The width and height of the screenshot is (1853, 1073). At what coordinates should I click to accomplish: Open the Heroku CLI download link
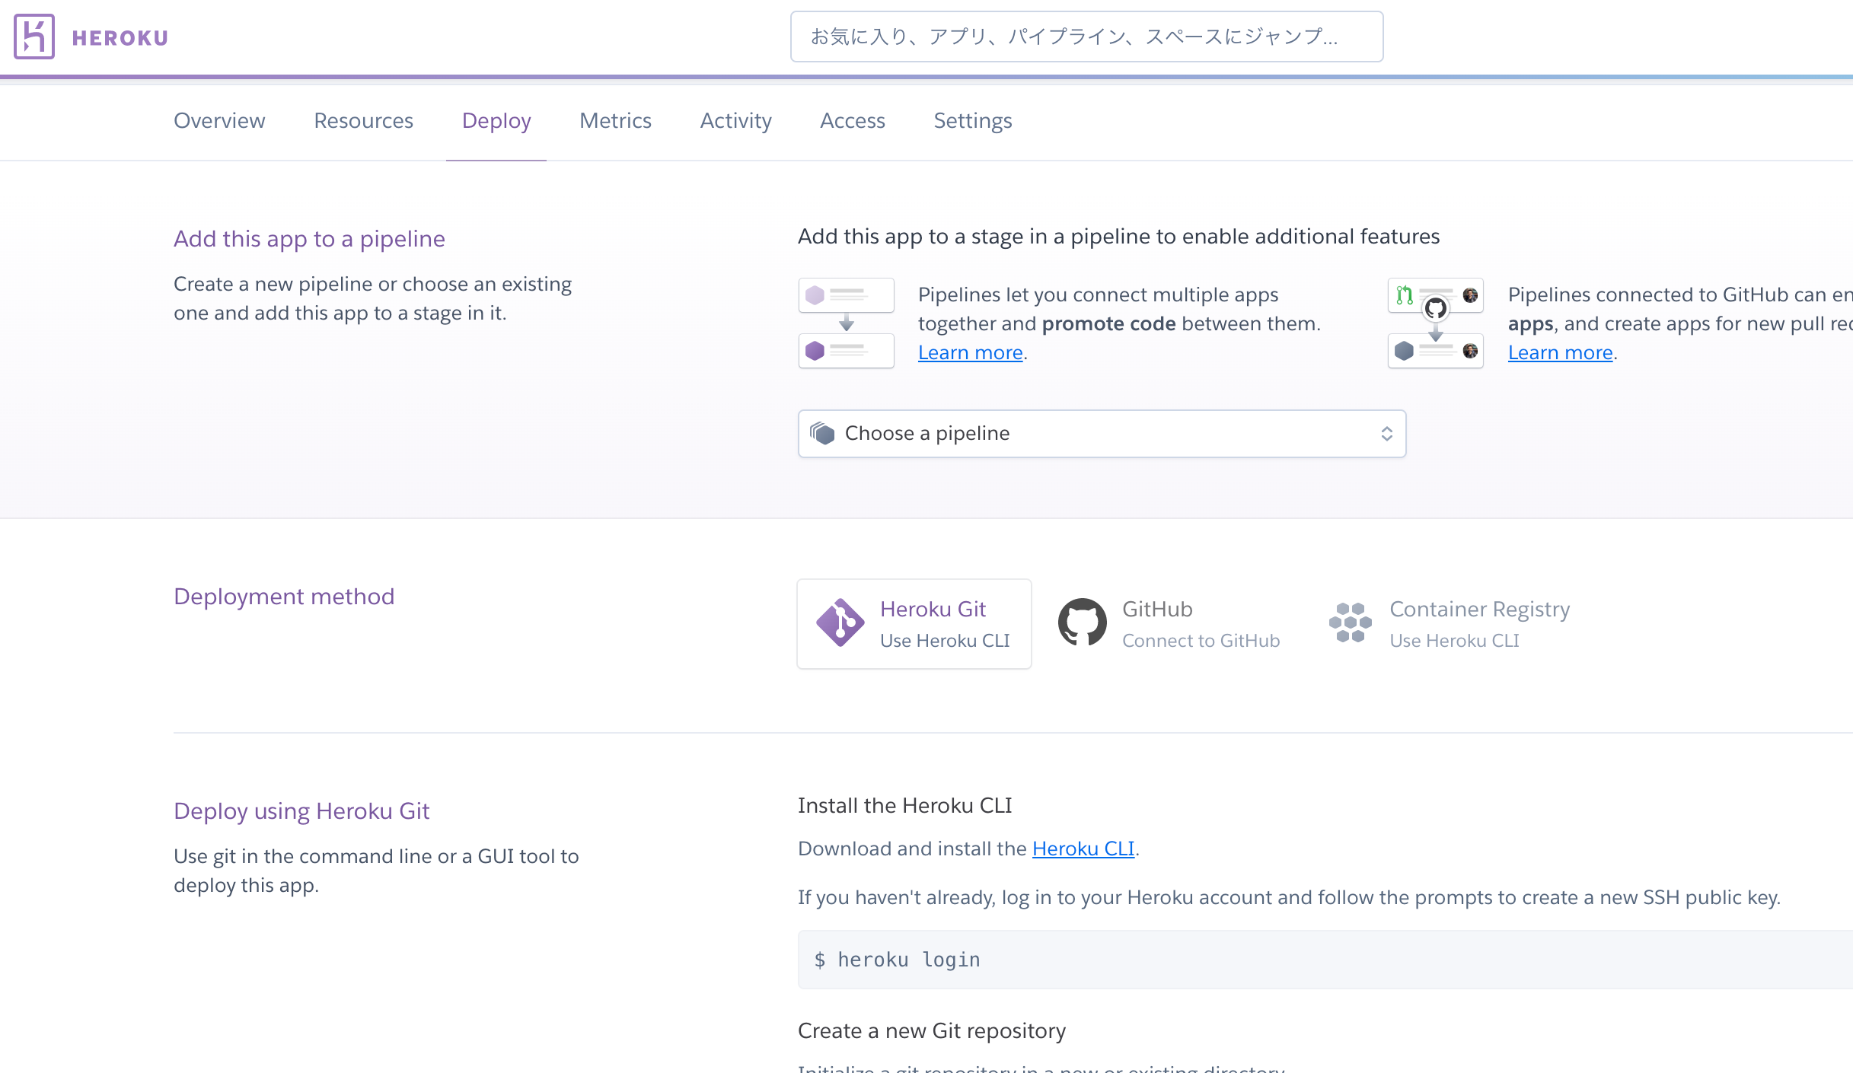tap(1083, 849)
